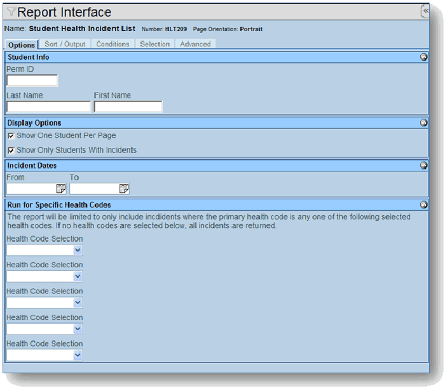The image size is (445, 391).
Task: Click the Perm ID input field
Action: pyautogui.click(x=32, y=81)
